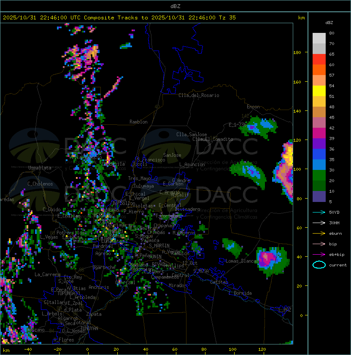Click the Tulumaya place label

click(x=144, y=186)
